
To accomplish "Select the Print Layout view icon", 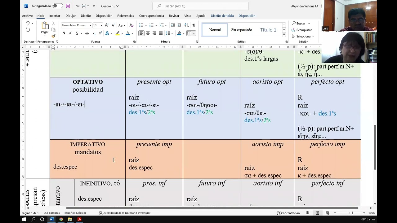I will 317,213.
